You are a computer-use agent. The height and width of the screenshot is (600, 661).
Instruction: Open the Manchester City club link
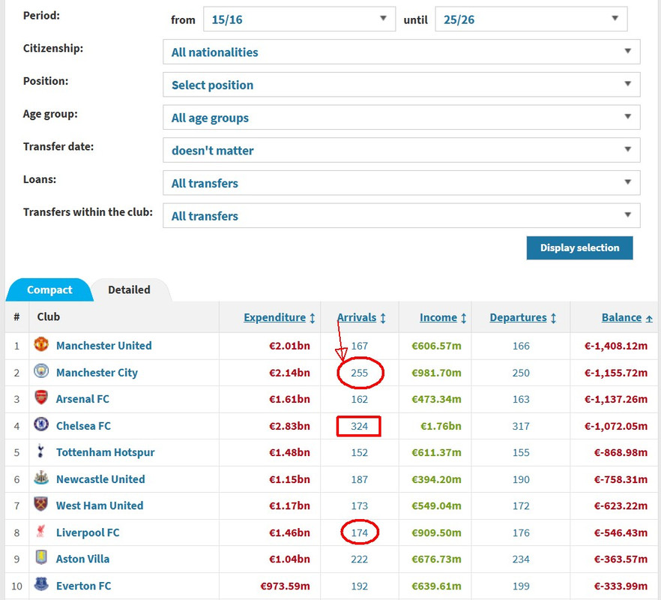97,373
